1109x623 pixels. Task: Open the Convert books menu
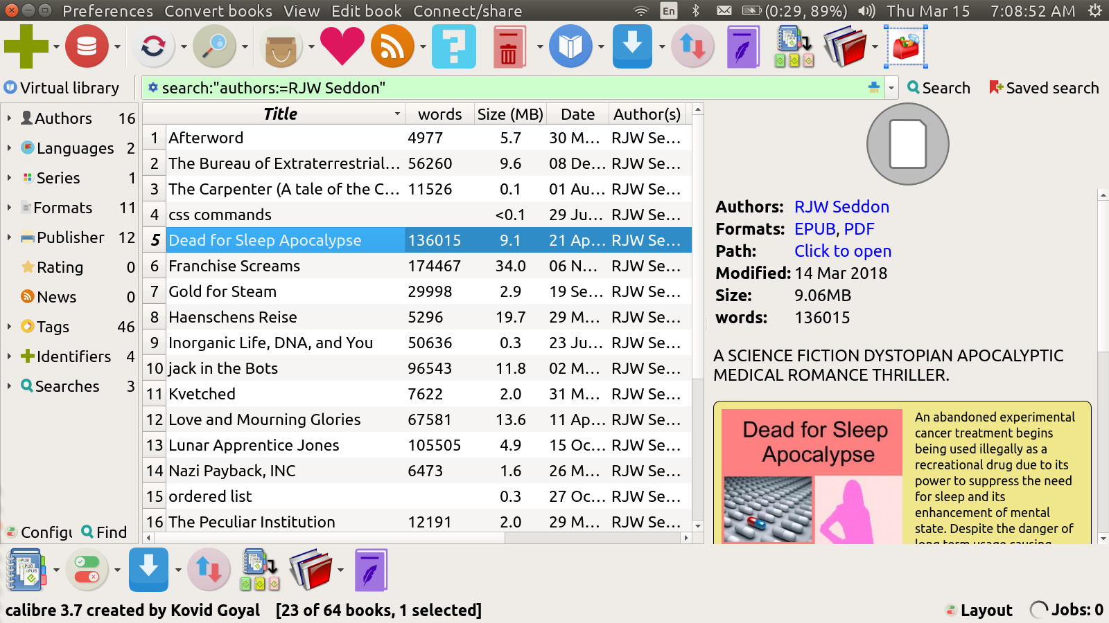(218, 11)
